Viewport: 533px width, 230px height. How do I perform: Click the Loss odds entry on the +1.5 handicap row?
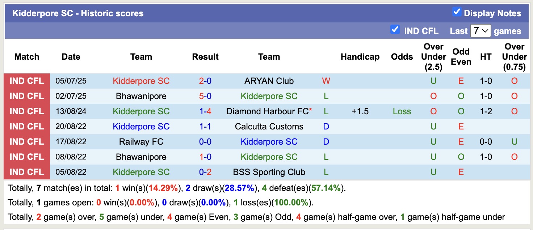[x=402, y=111]
